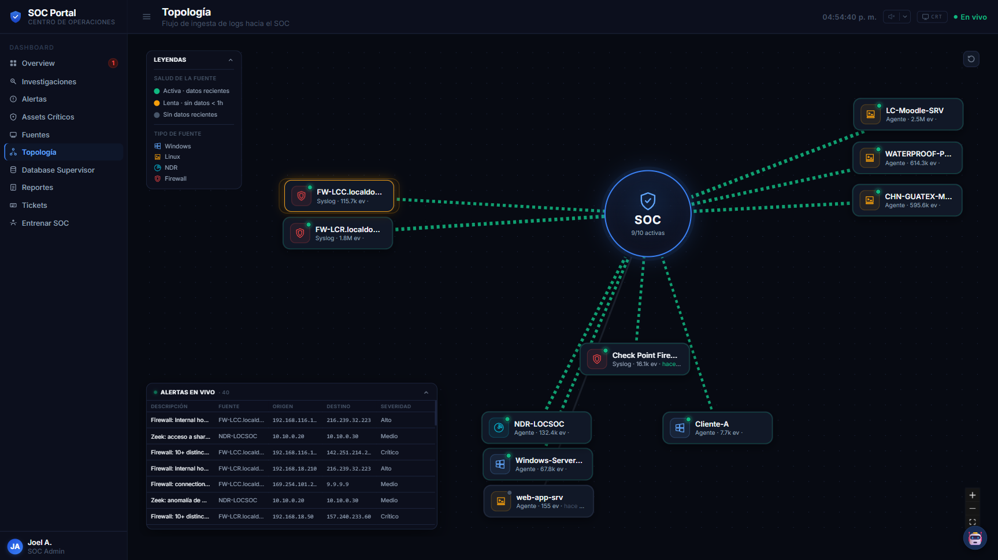This screenshot has height=560, width=998.
Task: Toggle the sound mute speaker button
Action: pyautogui.click(x=891, y=17)
